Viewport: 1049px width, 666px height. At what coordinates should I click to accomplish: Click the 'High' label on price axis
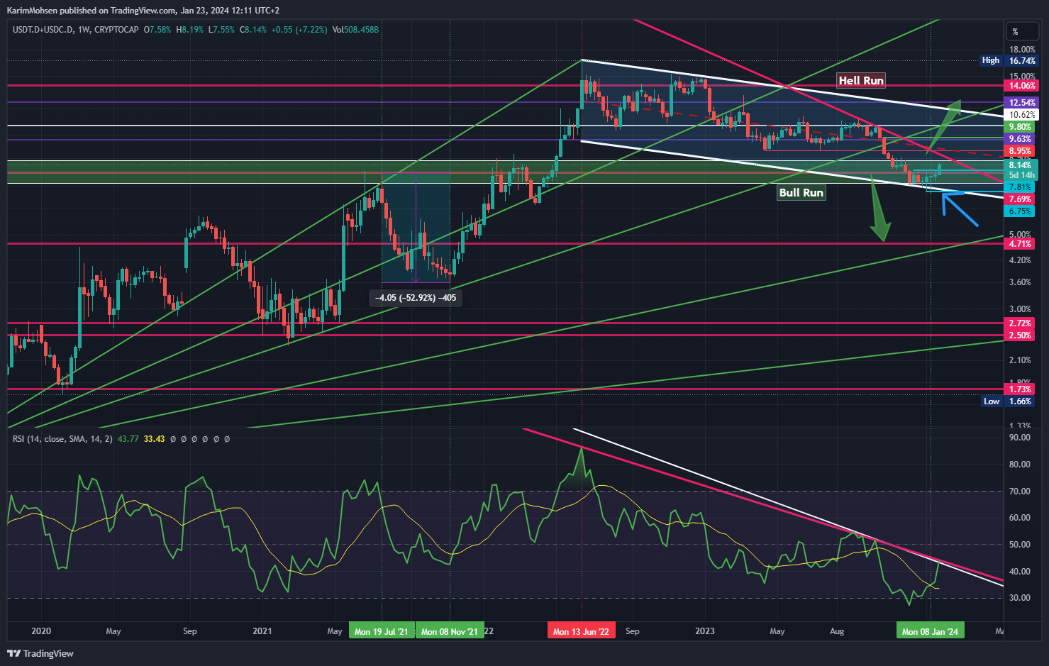(991, 61)
